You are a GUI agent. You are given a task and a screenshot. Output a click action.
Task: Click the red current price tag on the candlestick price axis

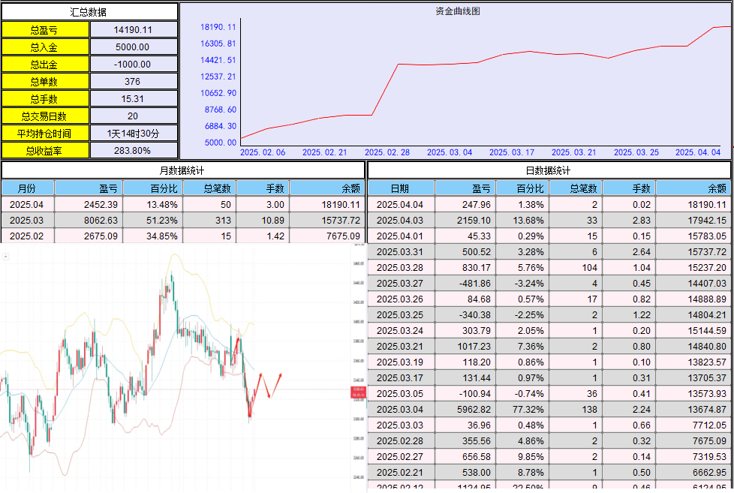(x=359, y=392)
